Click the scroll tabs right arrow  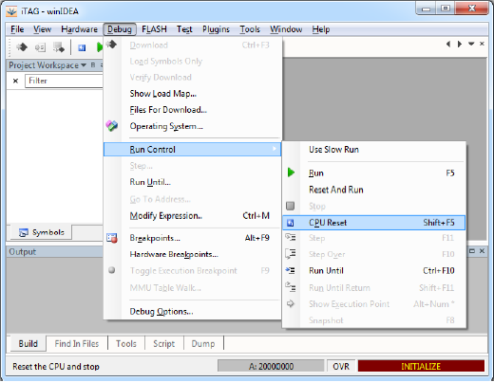460,45
